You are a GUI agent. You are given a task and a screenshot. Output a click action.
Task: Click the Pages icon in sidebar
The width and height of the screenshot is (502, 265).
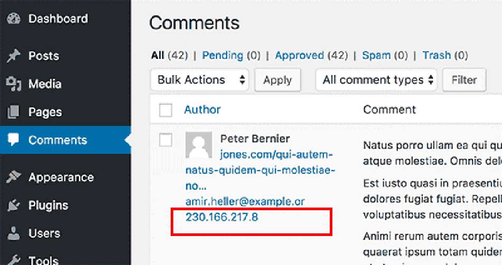point(13,112)
